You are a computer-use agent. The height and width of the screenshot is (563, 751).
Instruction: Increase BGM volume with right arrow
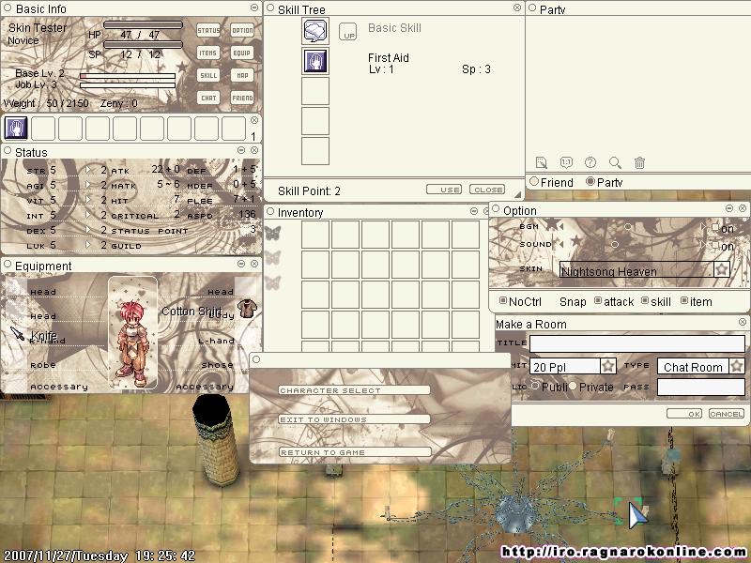coord(703,226)
